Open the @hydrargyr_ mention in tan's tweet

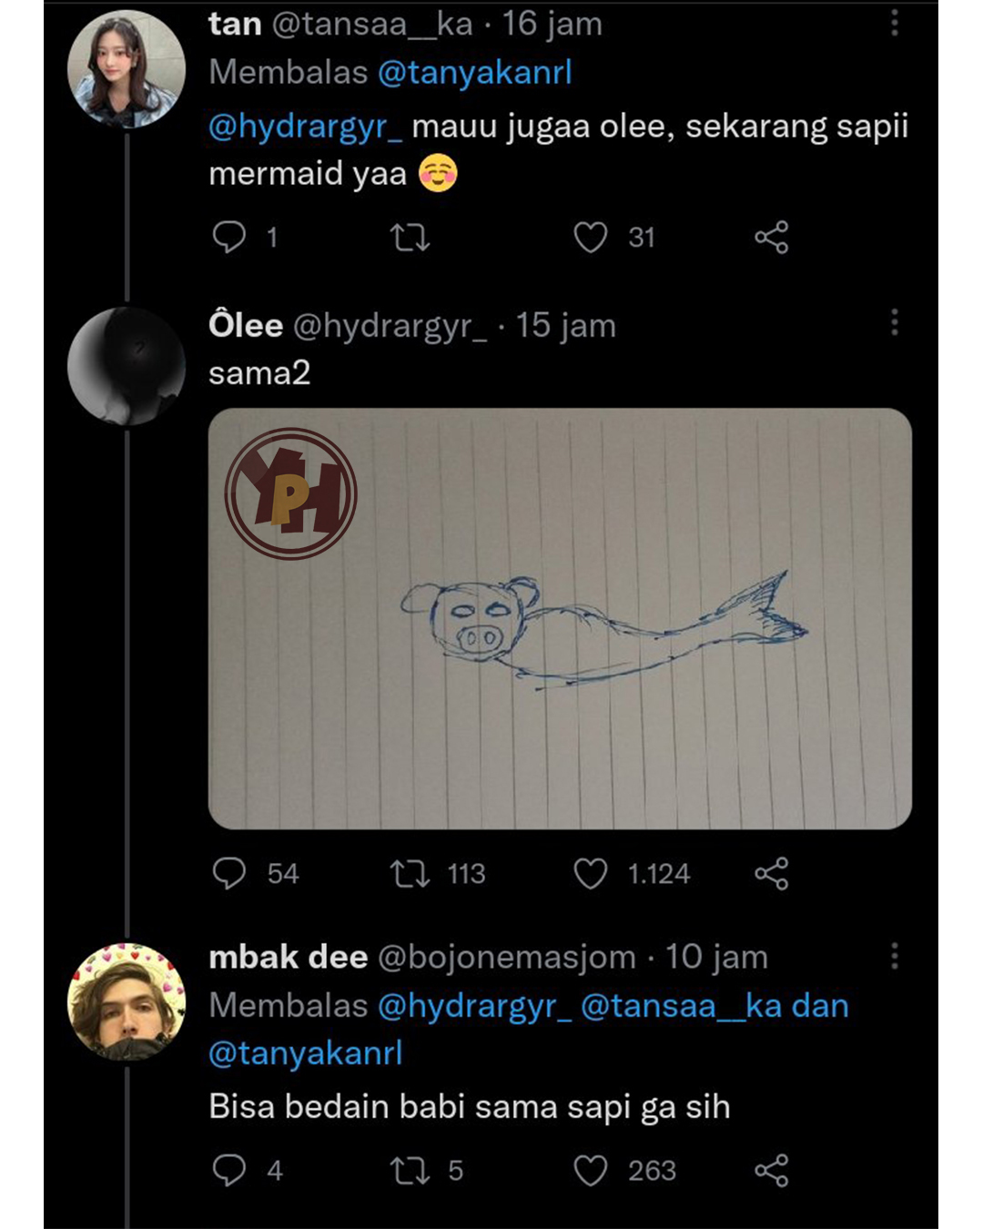tap(305, 127)
